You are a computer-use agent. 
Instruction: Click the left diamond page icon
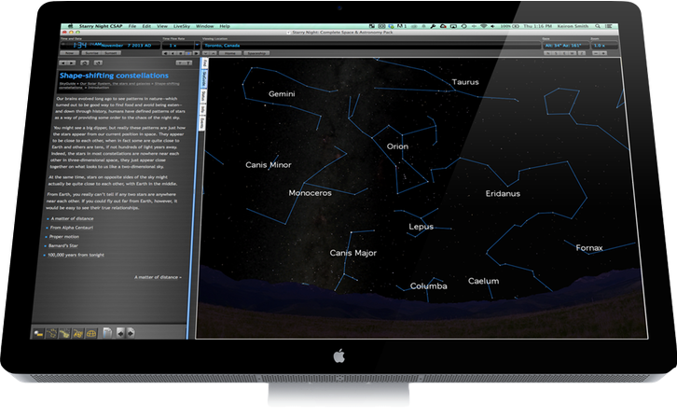tap(120, 333)
